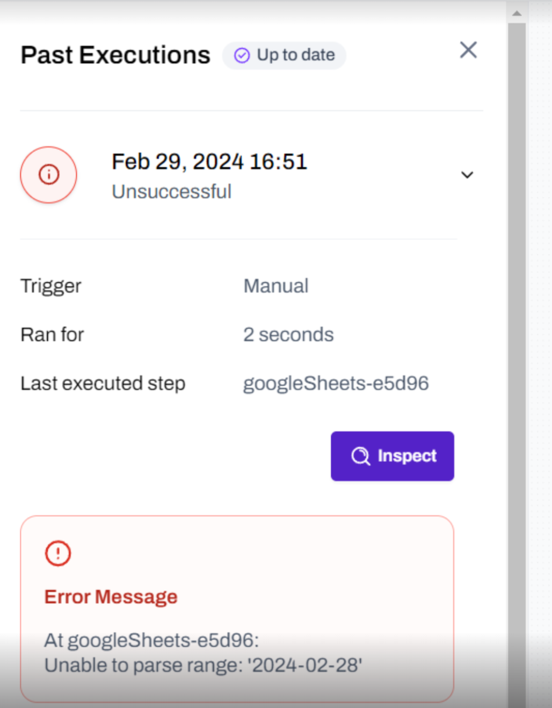Click the 'At googleSheets-e5d96:' error line
The image size is (552, 708).
[151, 640]
